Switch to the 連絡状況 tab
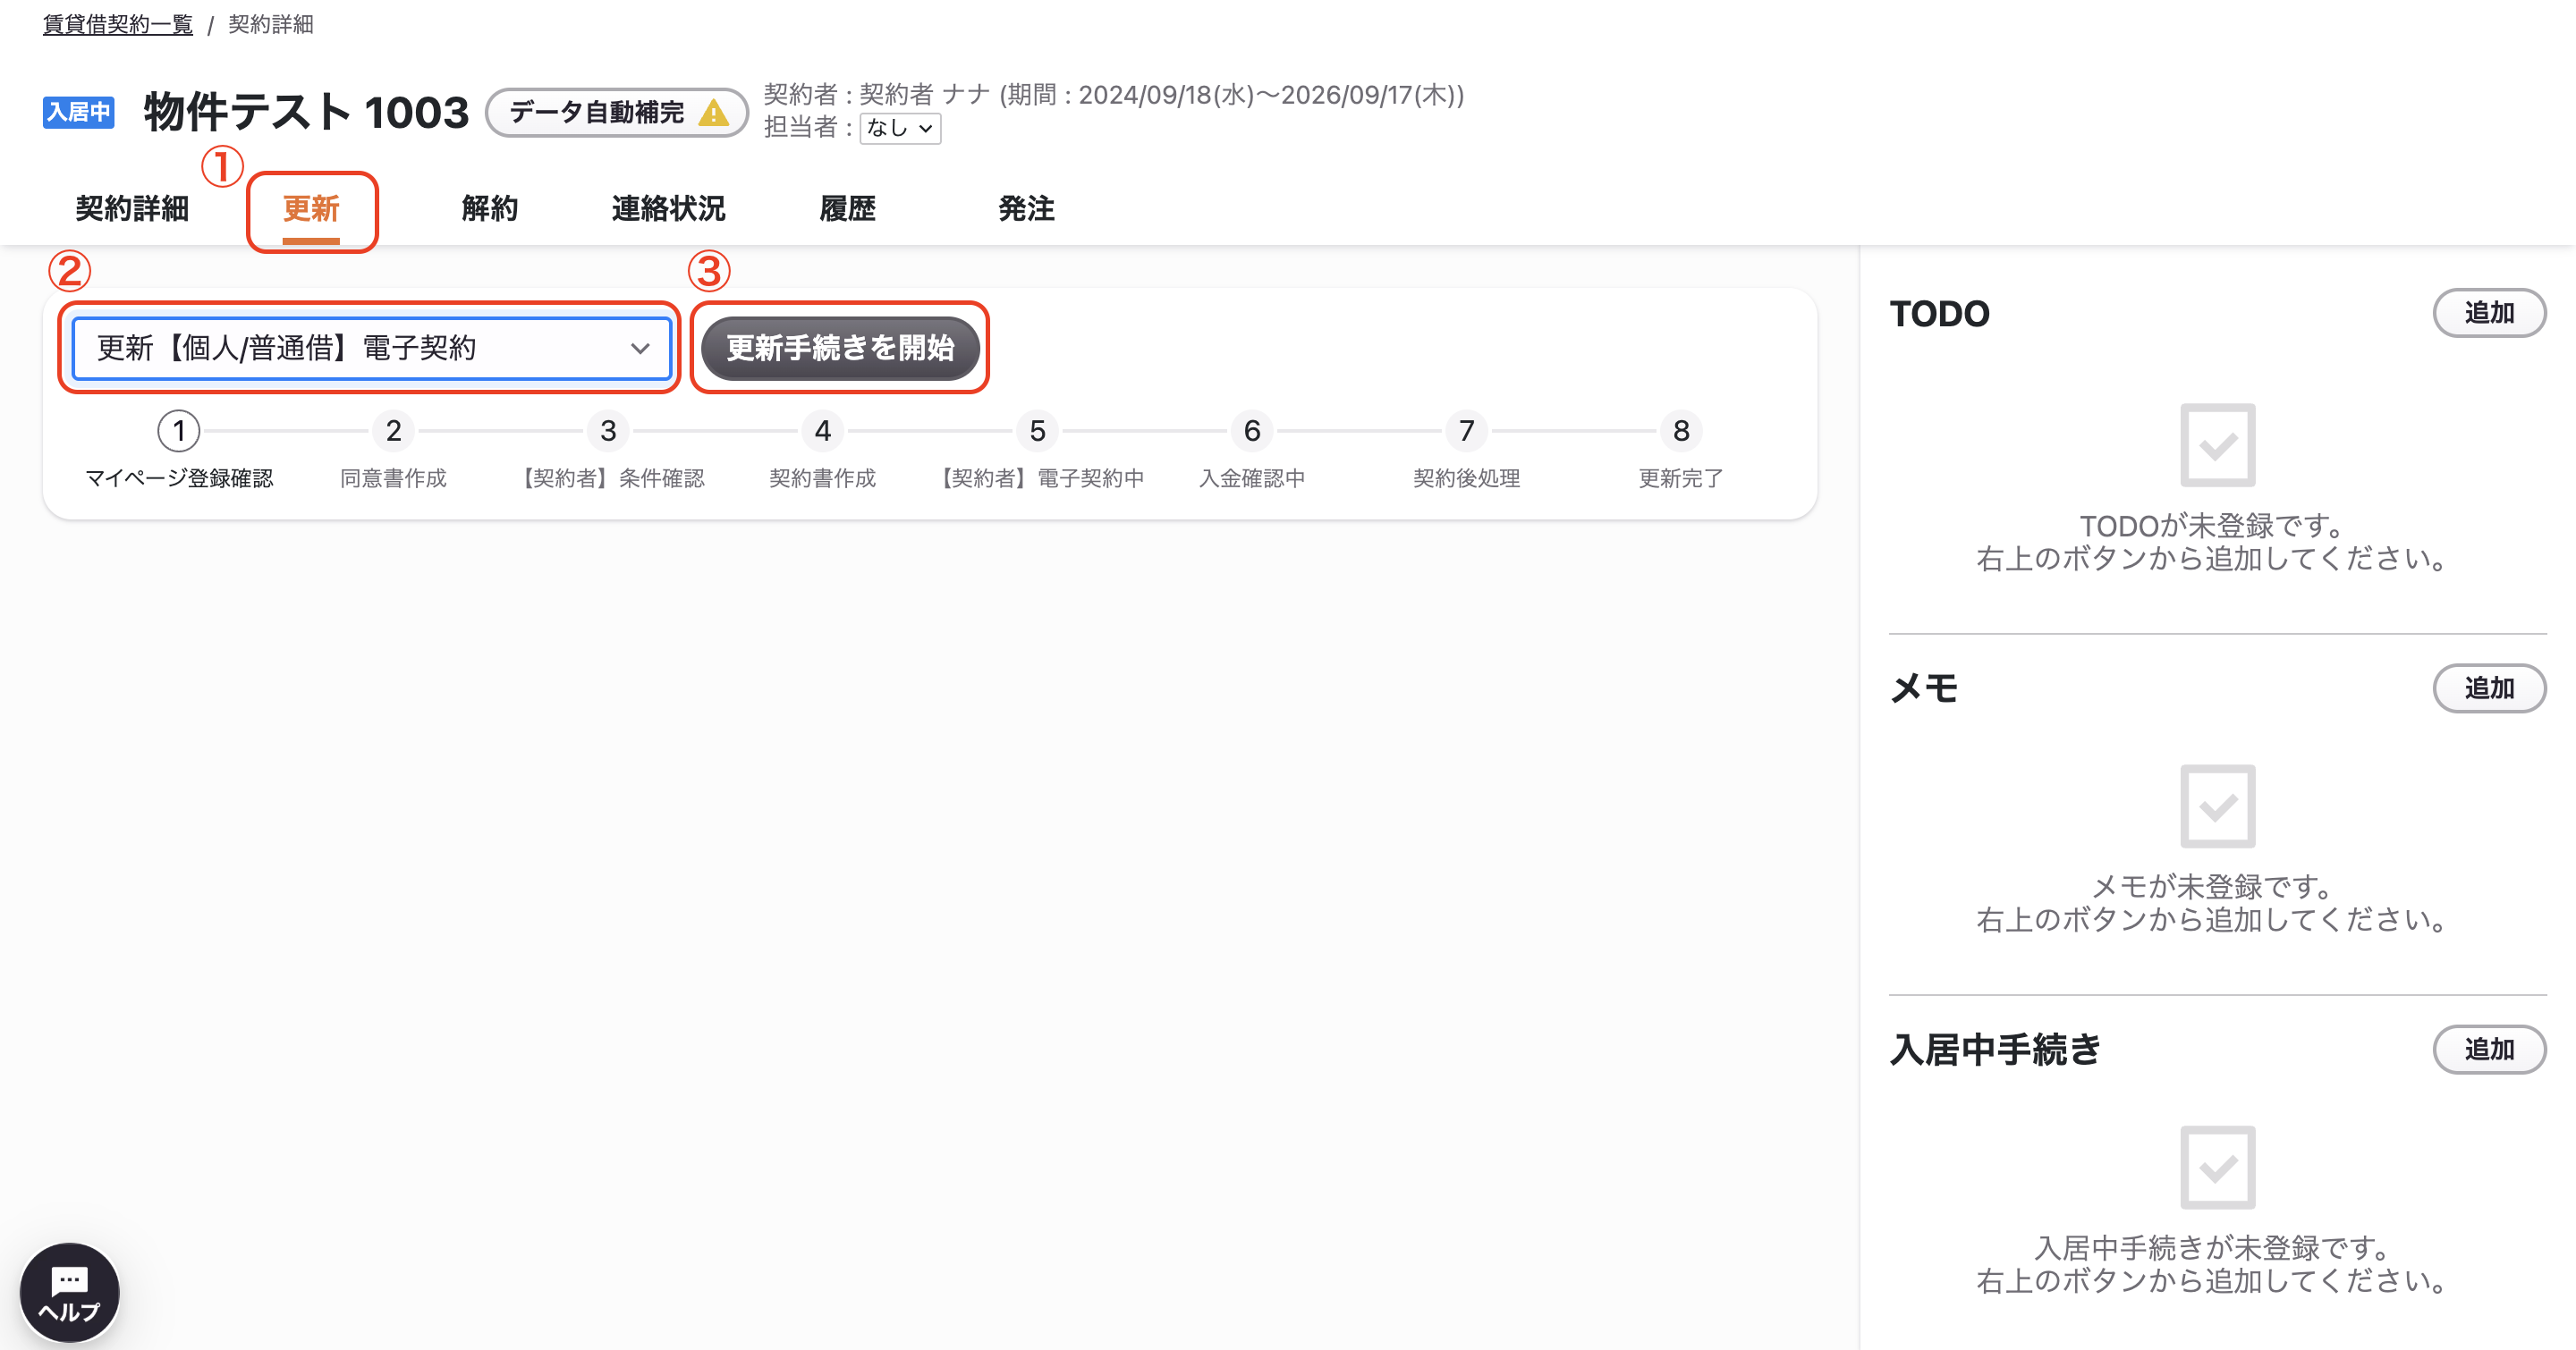This screenshot has width=2576, height=1350. click(668, 209)
